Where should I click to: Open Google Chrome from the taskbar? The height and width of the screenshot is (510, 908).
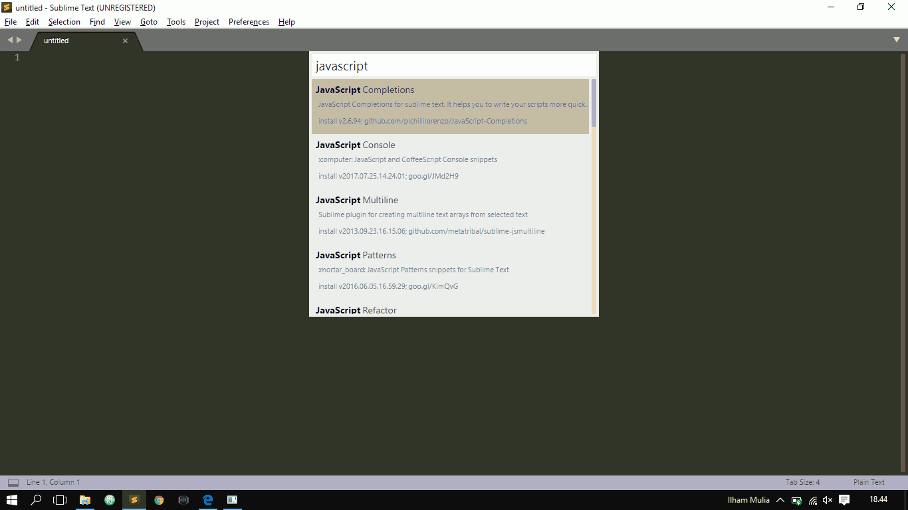point(158,500)
